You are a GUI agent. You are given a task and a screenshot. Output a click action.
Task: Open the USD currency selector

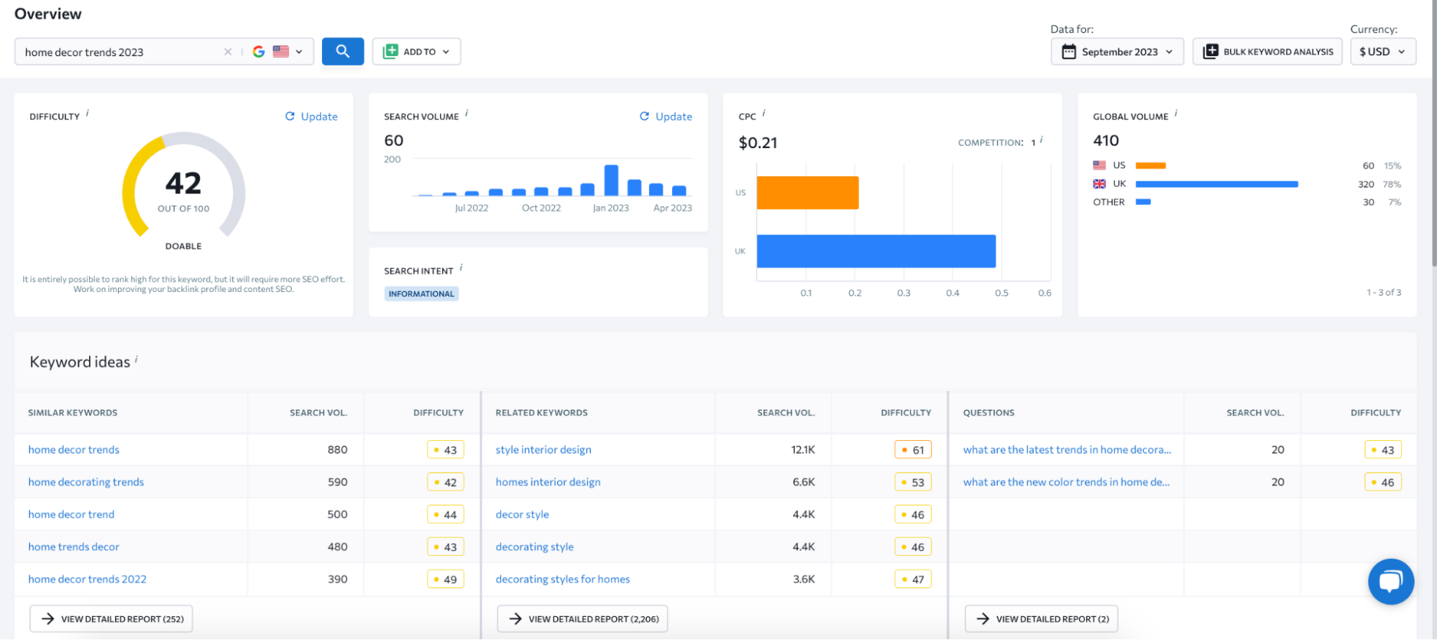[x=1382, y=52]
